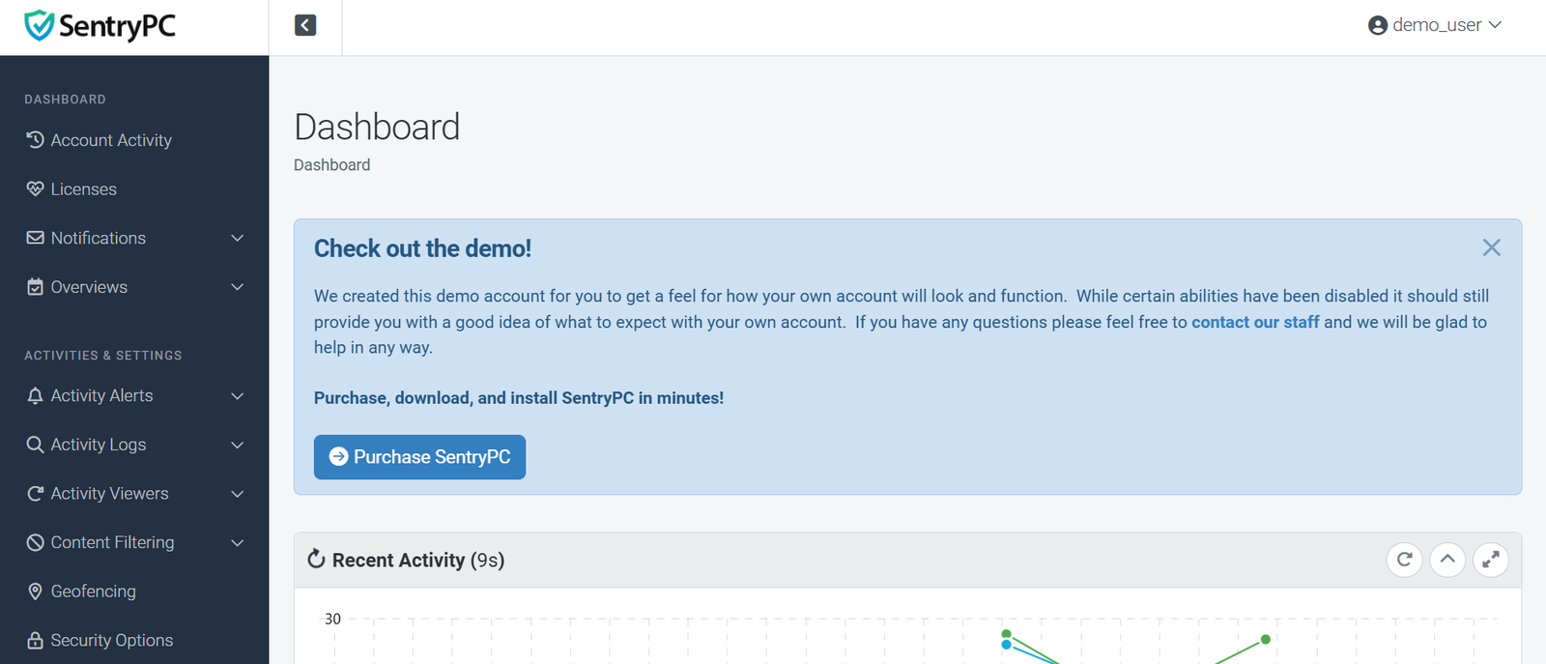Open Account Activity in the sidebar
Viewport: 1546px width, 664px height.
[134, 140]
